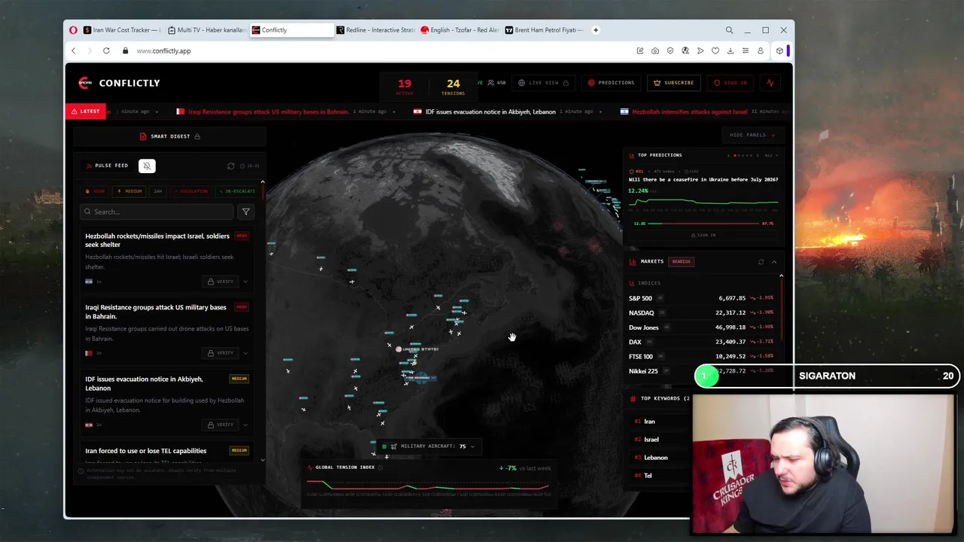Open the extensions cube icon

click(779, 50)
